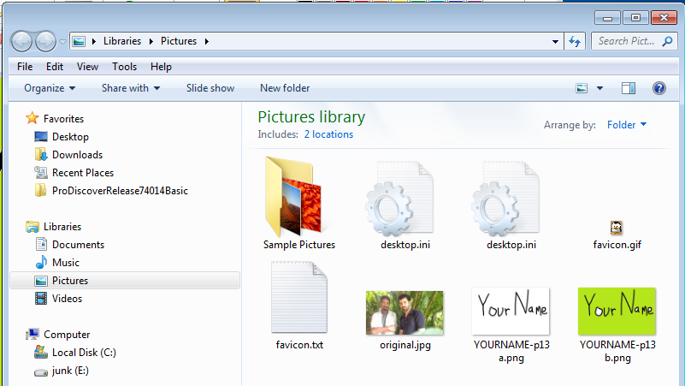
Task: Select Favorites in navigation pane
Action: (x=63, y=118)
